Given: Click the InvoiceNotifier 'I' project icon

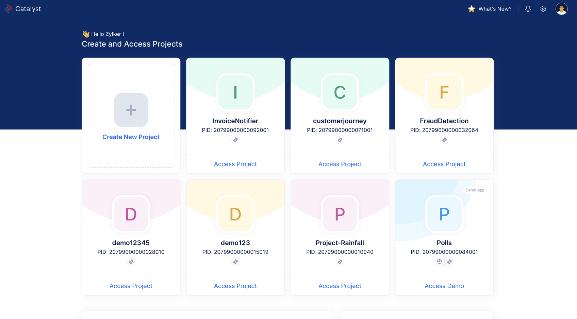Looking at the screenshot, I should coord(235,92).
